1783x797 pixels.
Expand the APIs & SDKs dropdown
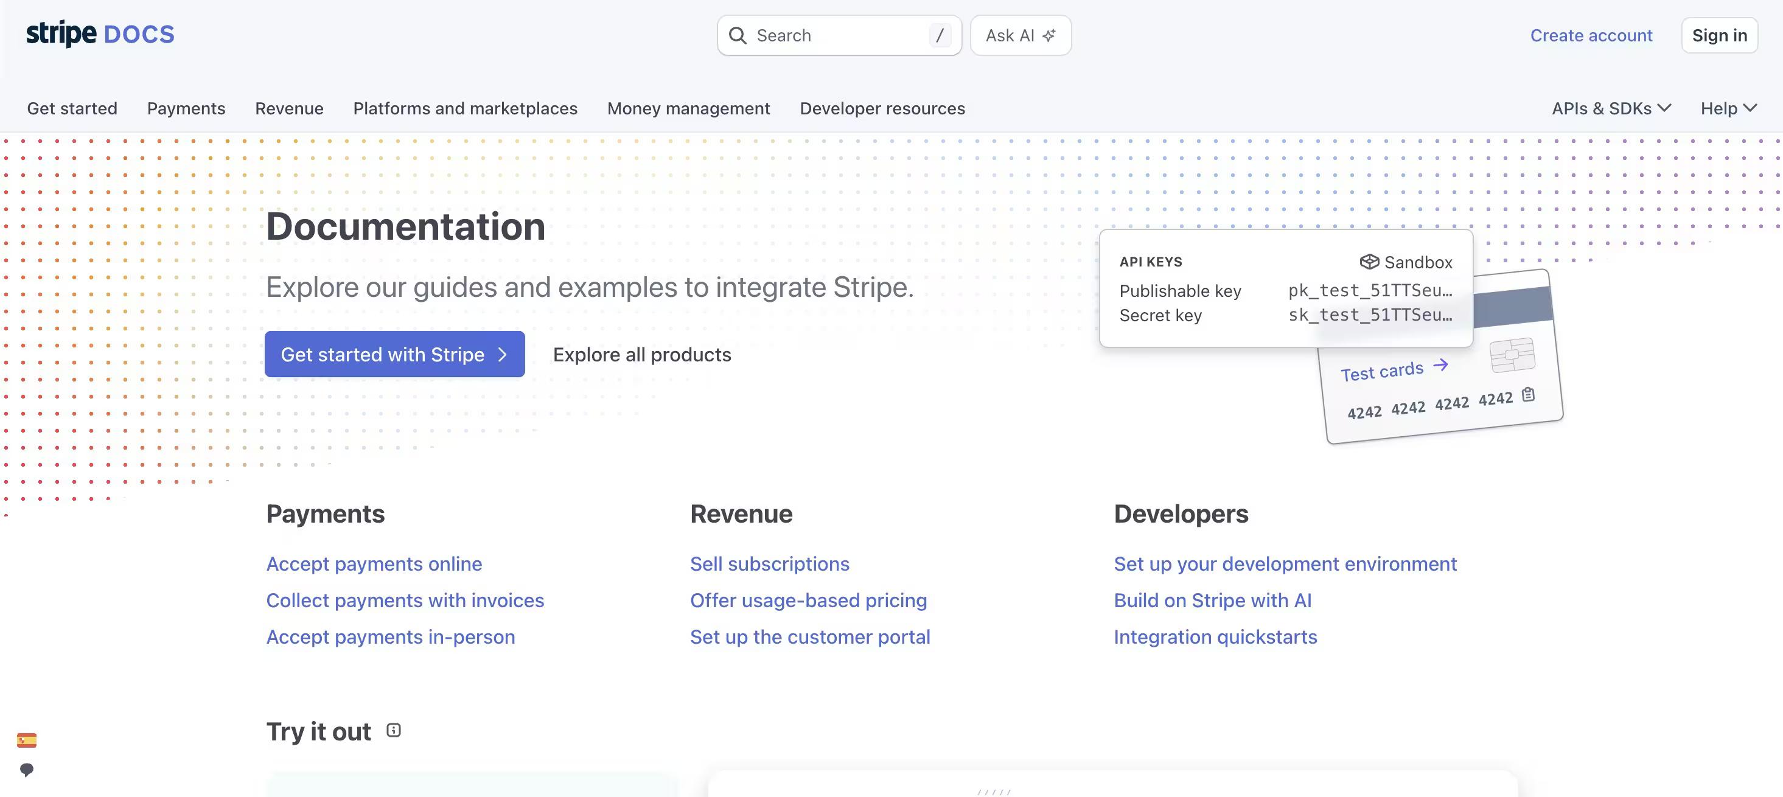(1611, 108)
